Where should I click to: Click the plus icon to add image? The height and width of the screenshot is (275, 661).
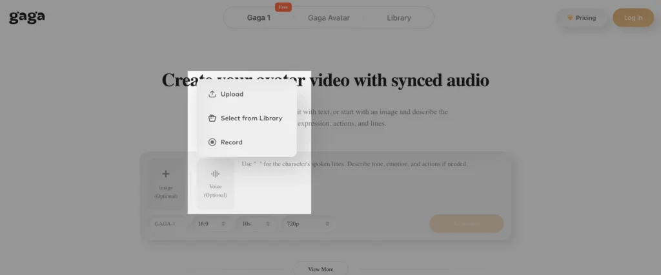[166, 174]
